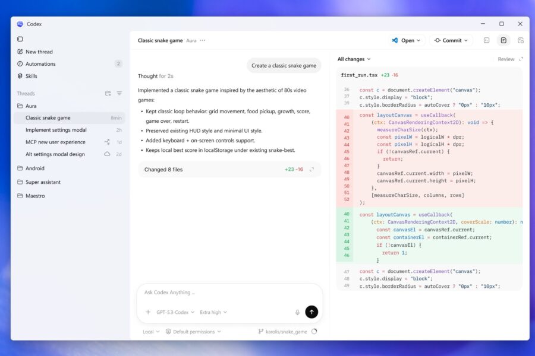Click the branch icon next to karolis/snake_game
The height and width of the screenshot is (356, 535).
click(x=262, y=331)
